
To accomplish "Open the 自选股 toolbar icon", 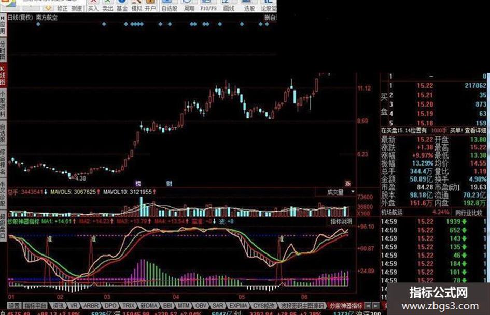I will point(169,6).
